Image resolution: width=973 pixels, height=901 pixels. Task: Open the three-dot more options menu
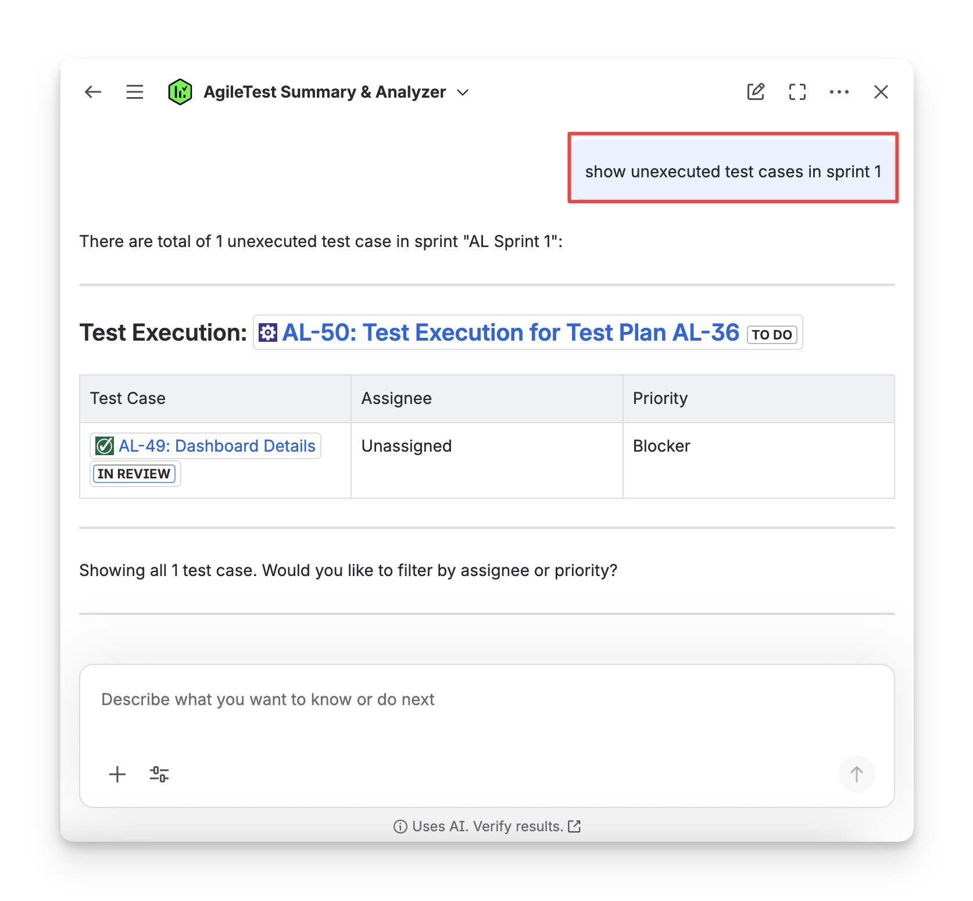coord(839,92)
